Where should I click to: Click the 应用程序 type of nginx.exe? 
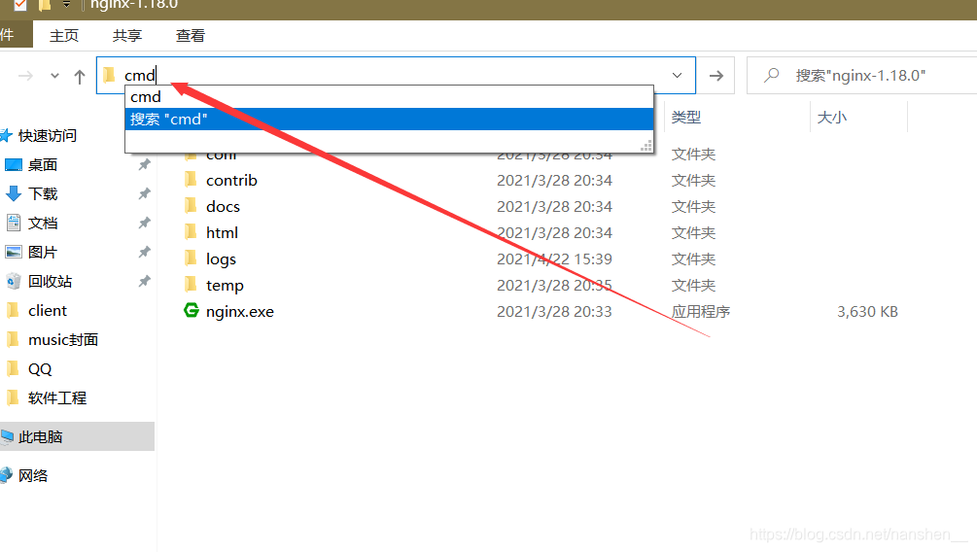click(700, 312)
